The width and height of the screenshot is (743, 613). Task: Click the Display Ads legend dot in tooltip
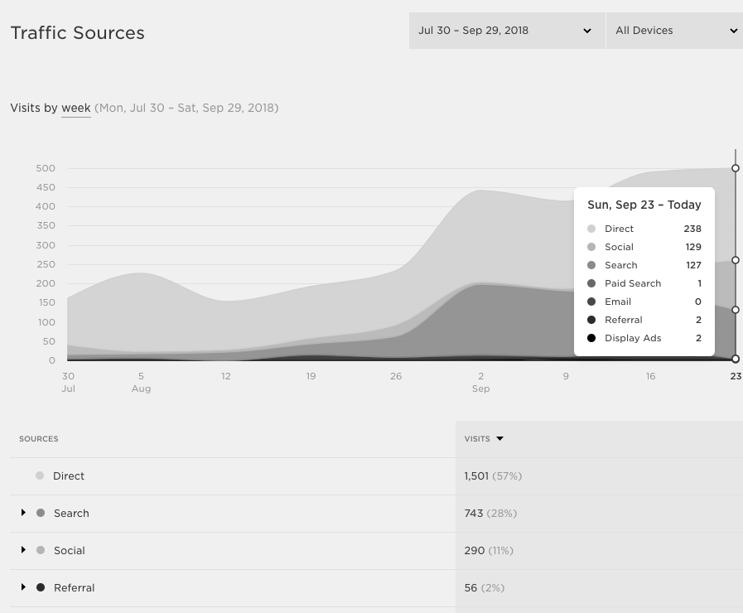[x=591, y=338]
